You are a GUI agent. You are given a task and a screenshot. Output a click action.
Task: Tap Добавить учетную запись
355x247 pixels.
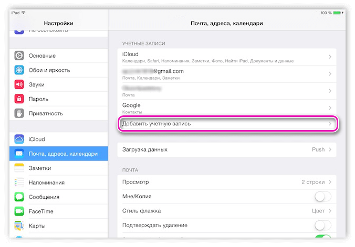tap(226, 124)
